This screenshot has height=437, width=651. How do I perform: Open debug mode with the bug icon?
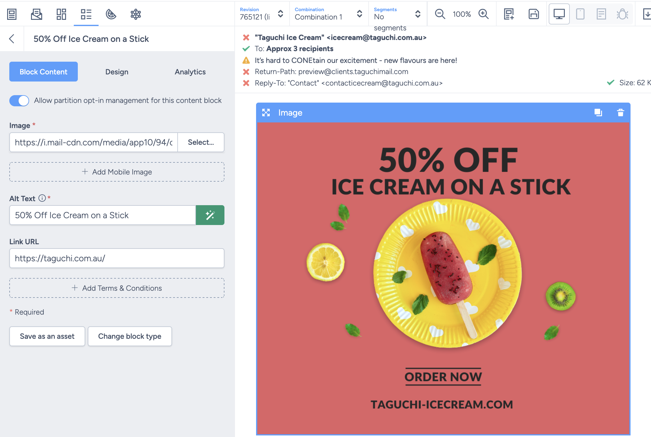623,14
